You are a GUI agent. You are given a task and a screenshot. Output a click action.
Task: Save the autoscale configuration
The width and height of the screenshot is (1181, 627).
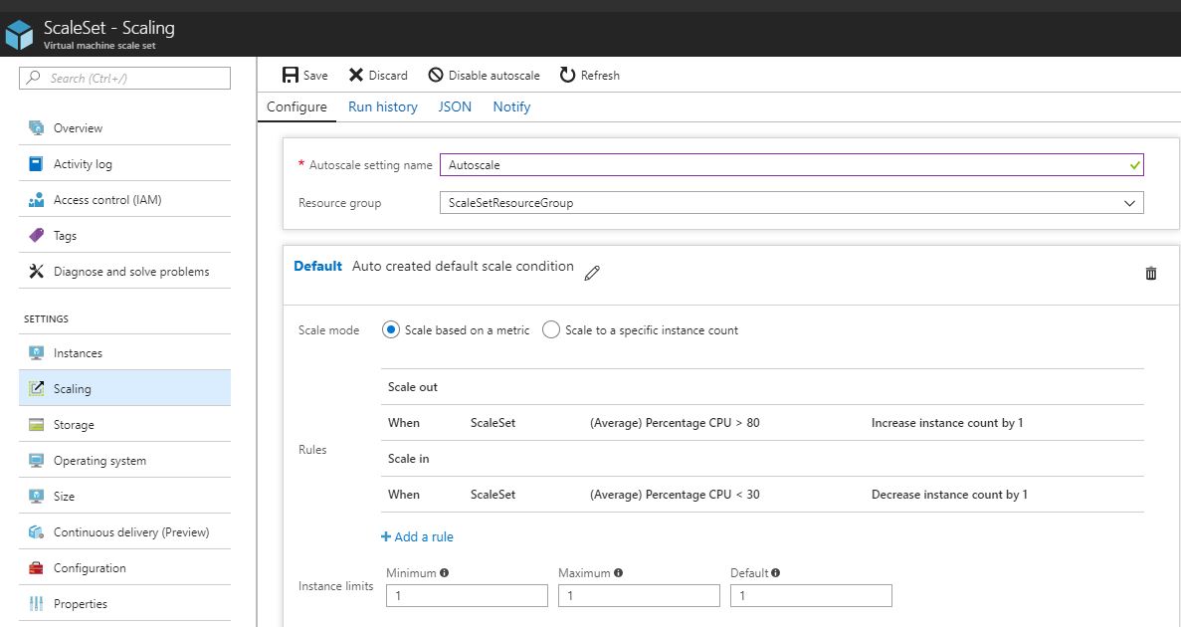point(305,75)
